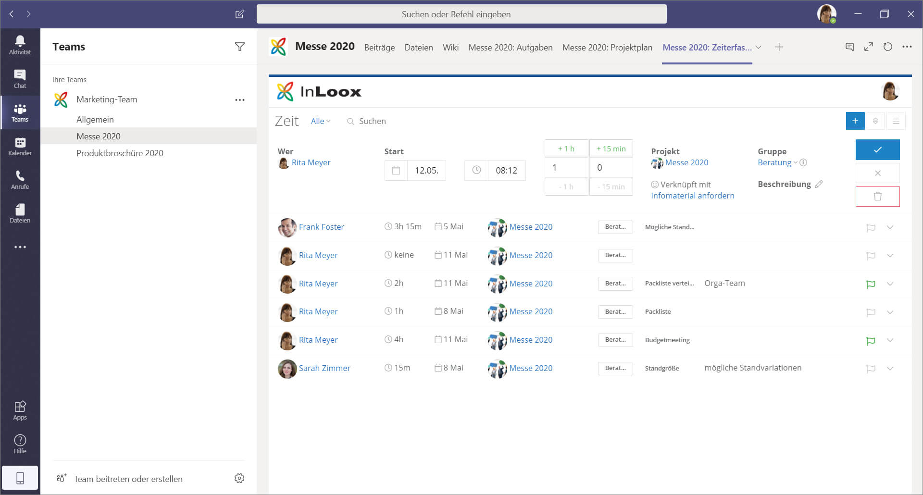Click the mobile app download icon
The image size is (923, 495).
pyautogui.click(x=20, y=478)
